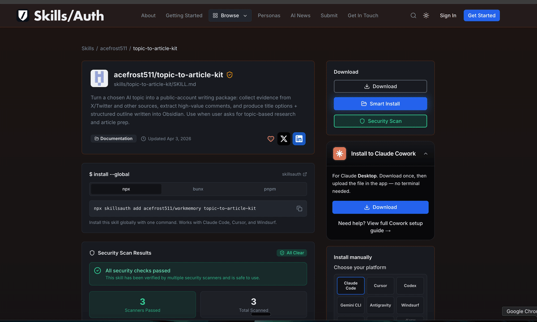The width and height of the screenshot is (537, 322).
Task: Click the acefrost511 avatar thumbnail
Action: 99,78
